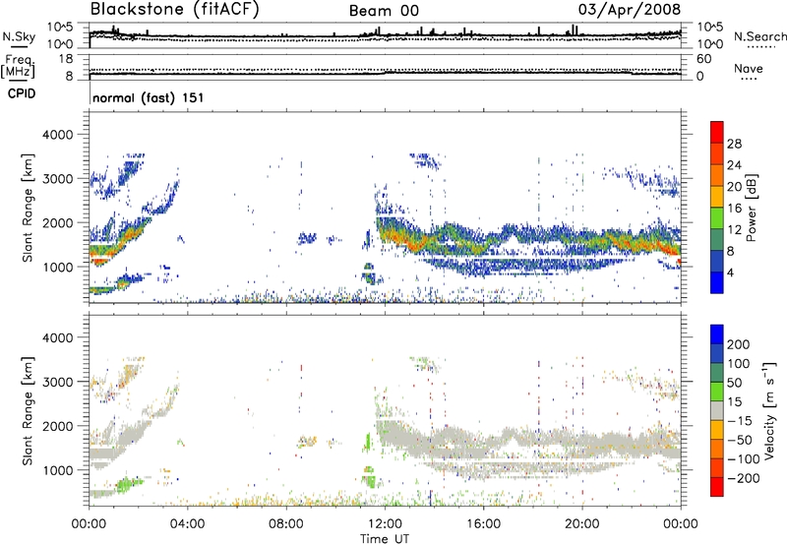787x545 pixels.
Task: Click the '1000' label on velocity panel axis
Action: (x=57, y=470)
